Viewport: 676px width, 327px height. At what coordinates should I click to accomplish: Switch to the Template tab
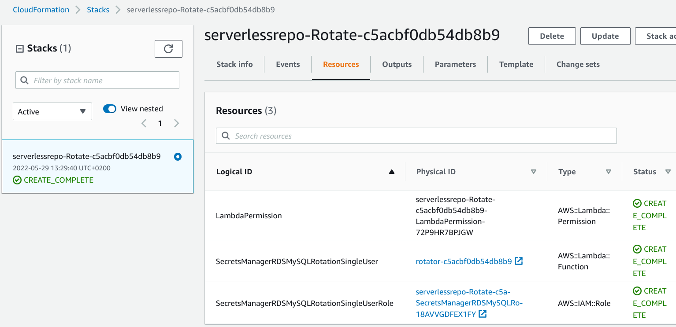coord(516,64)
